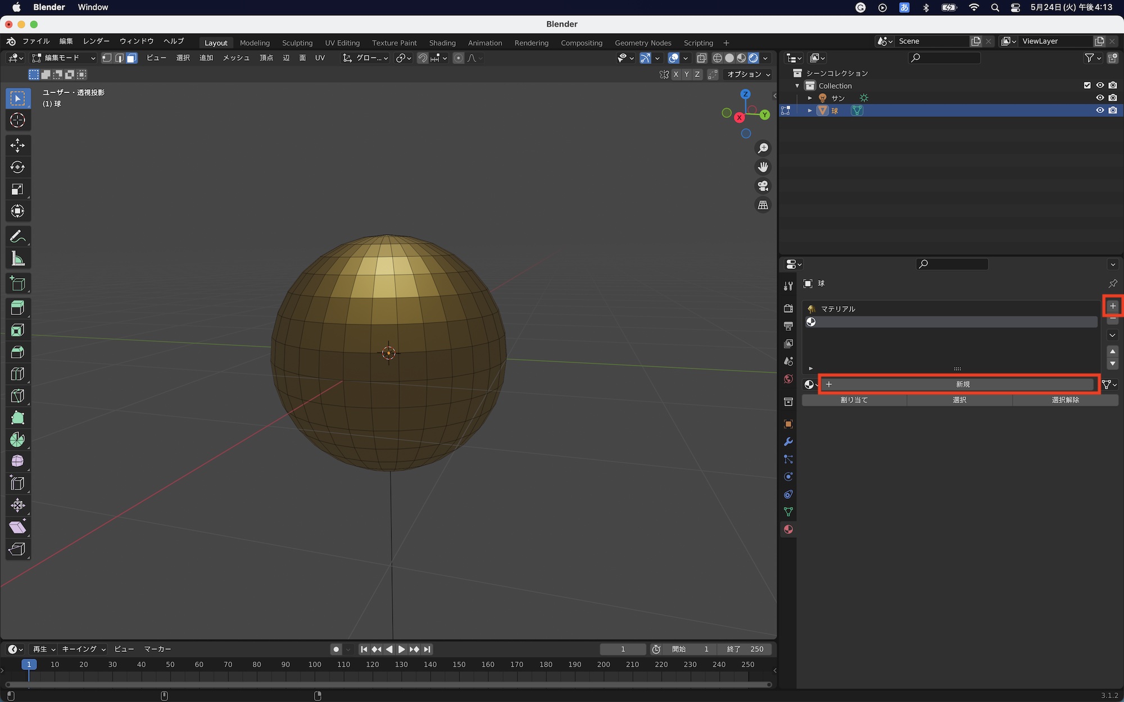Expand the サン item in outliner

point(810,98)
